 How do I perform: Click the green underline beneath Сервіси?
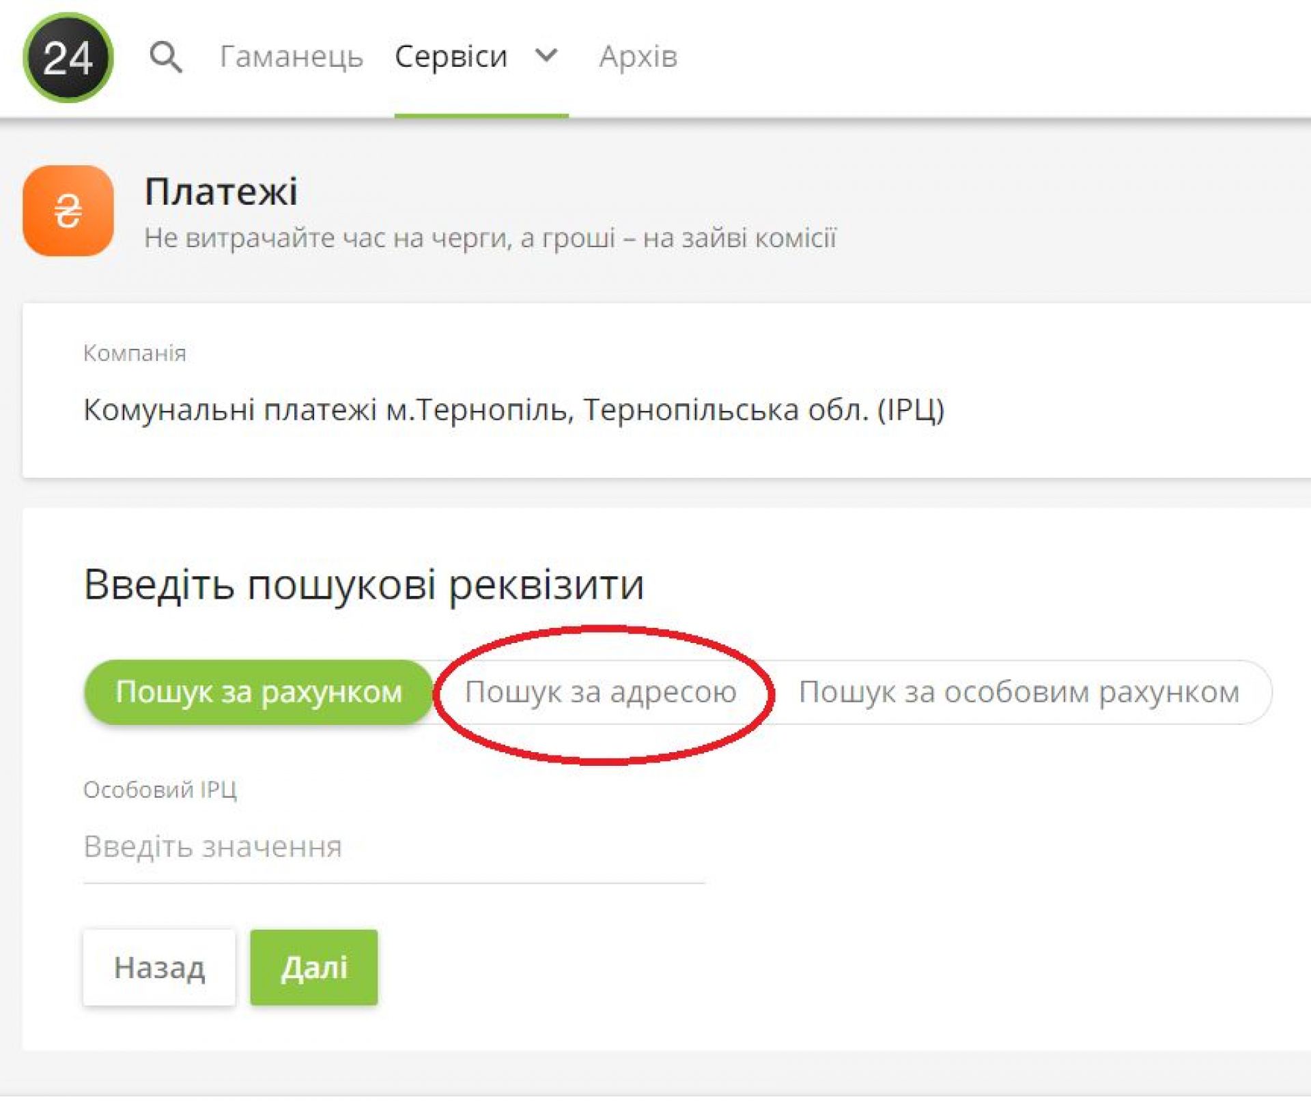click(481, 115)
